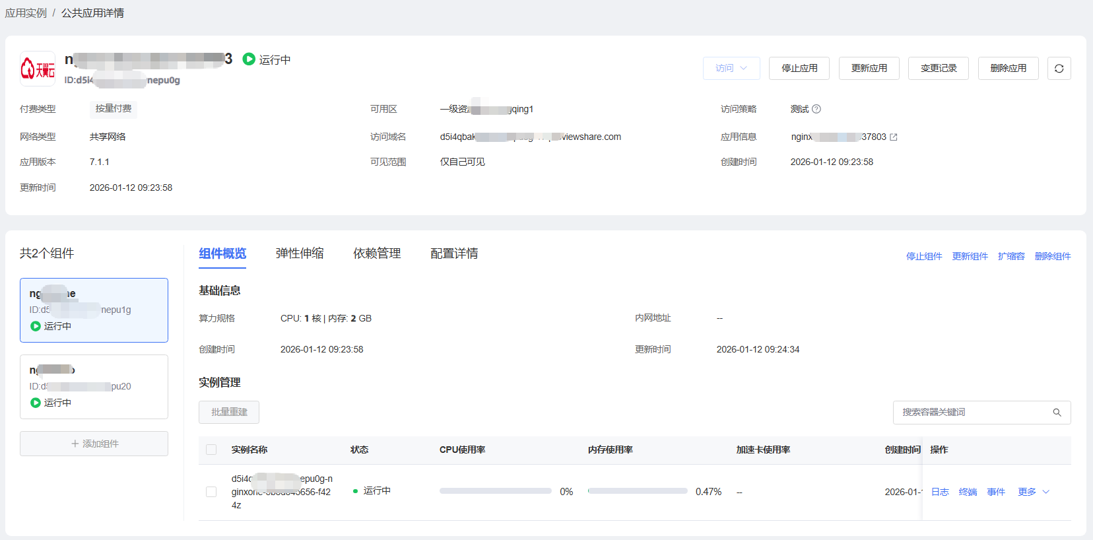Click the green running status icon in header
Image resolution: width=1093 pixels, height=540 pixels.
pos(249,59)
